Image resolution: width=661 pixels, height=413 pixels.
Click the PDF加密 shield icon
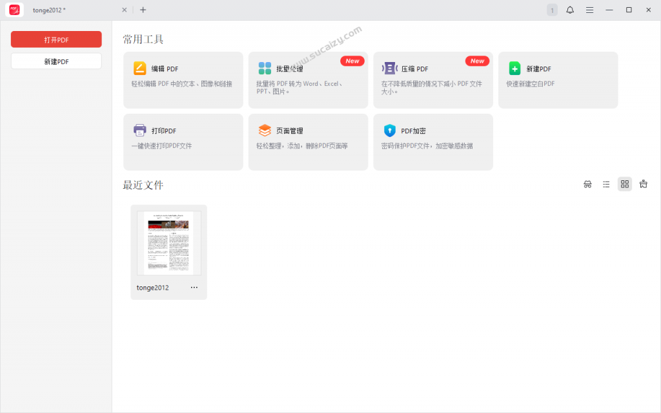tap(390, 131)
